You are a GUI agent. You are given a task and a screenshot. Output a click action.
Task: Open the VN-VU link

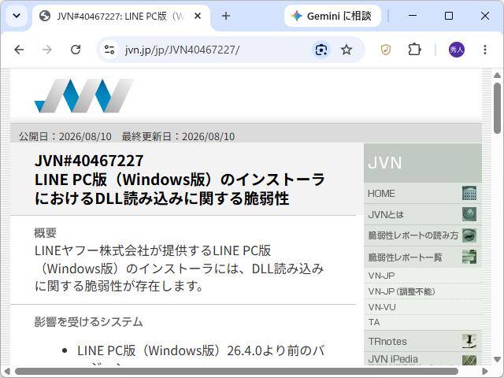pos(382,307)
